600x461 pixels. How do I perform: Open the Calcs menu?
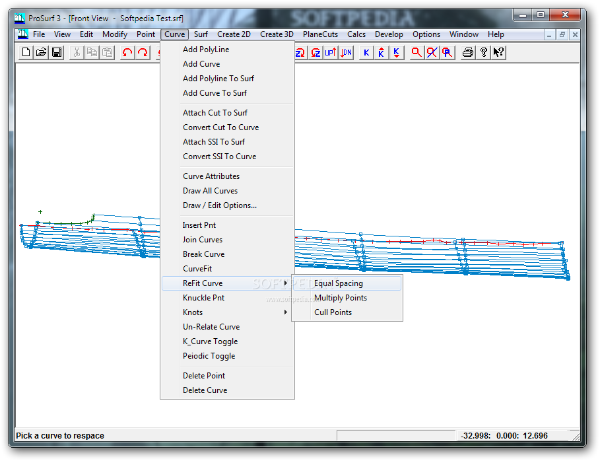point(356,34)
